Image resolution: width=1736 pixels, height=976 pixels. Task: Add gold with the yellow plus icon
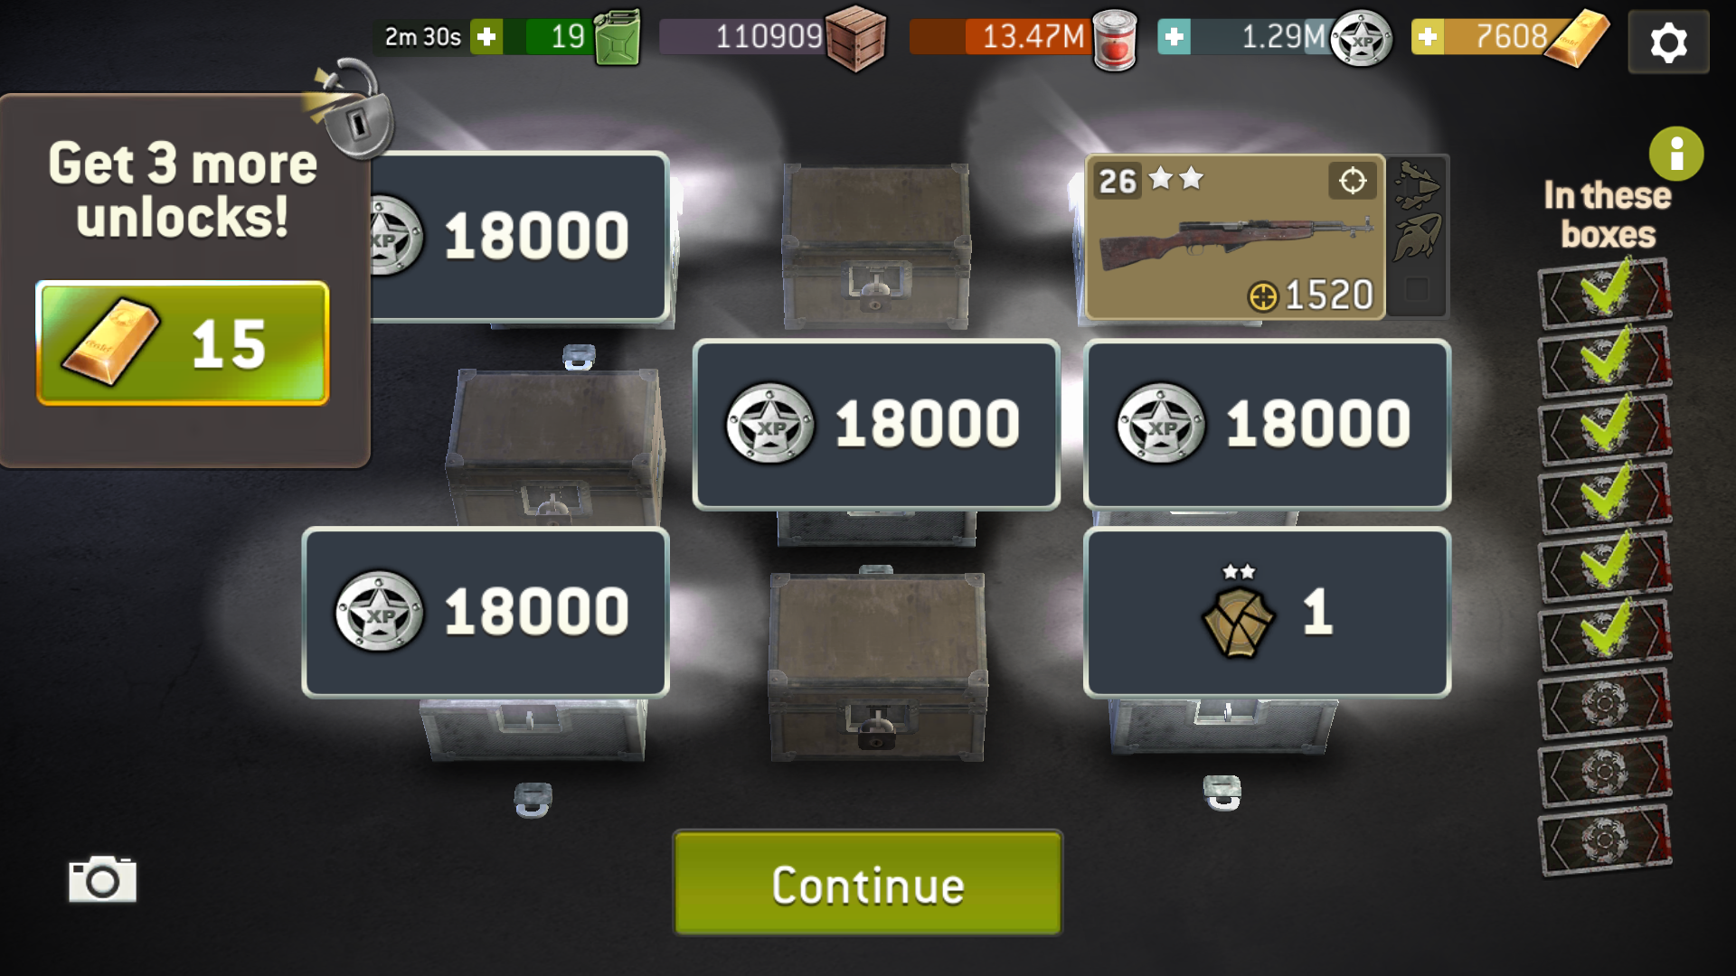(x=1428, y=37)
